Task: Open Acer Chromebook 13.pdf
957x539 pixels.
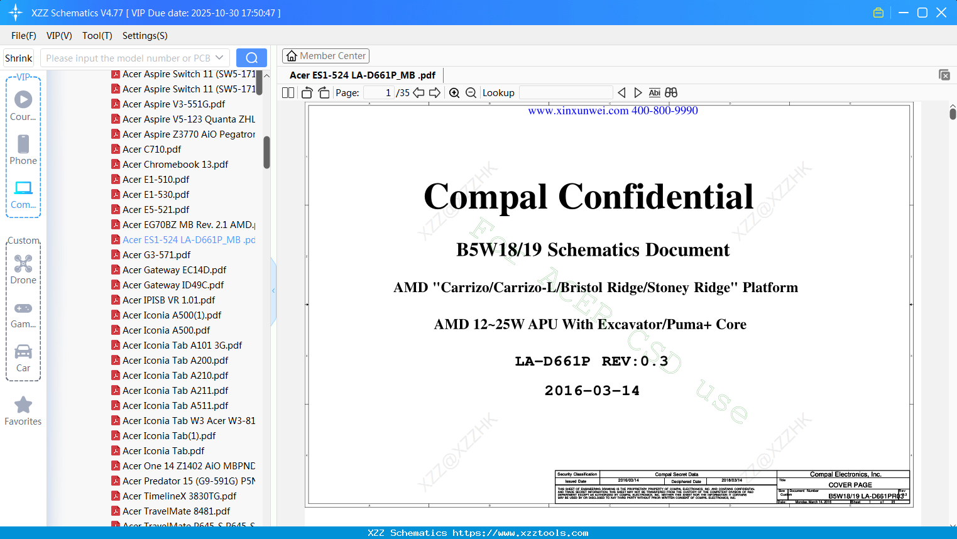Action: [x=170, y=165]
